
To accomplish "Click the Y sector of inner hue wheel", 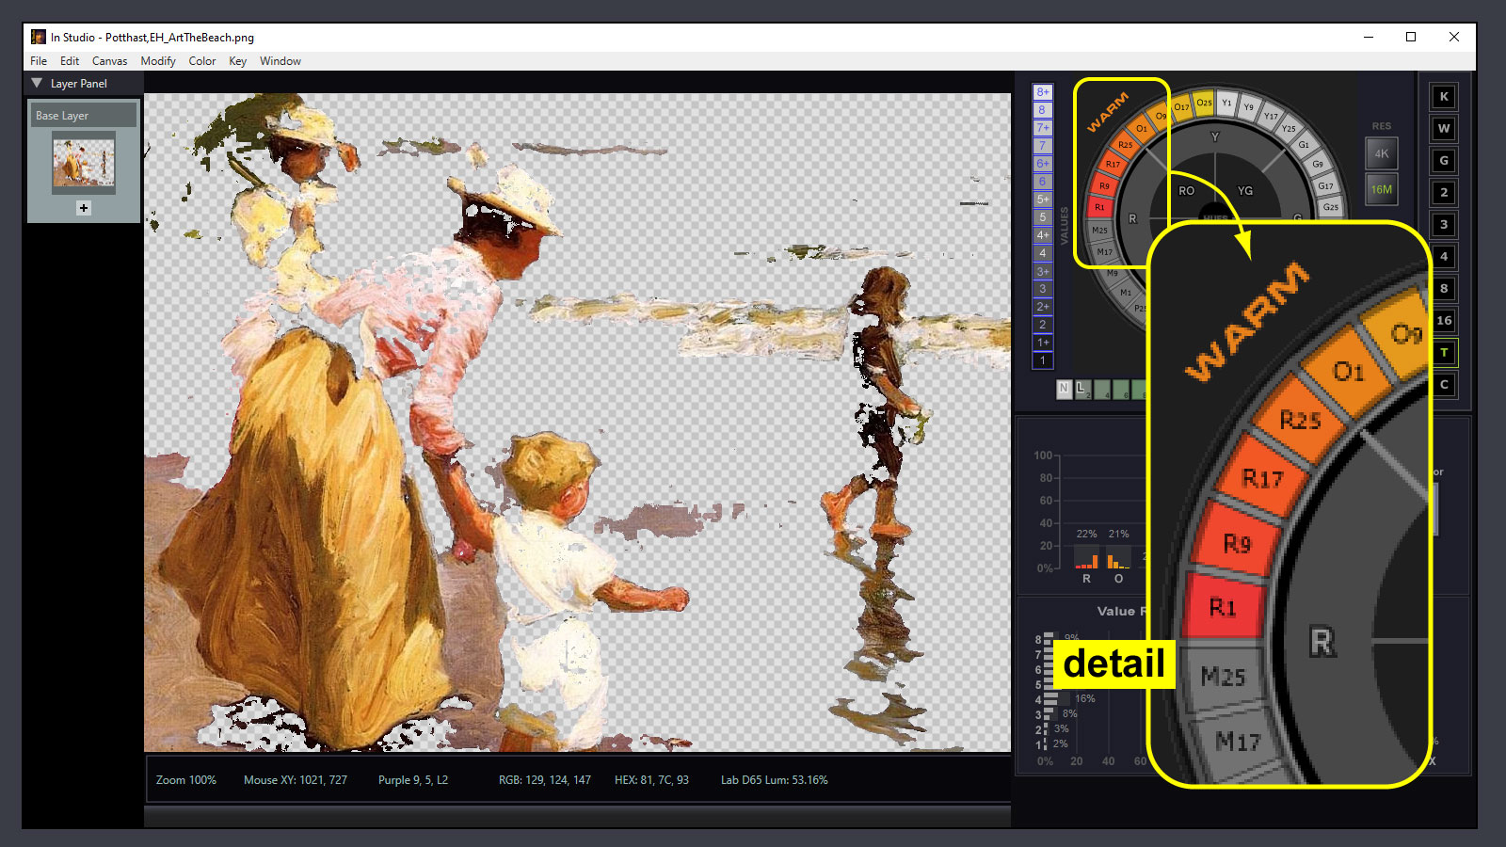I will coord(1214,137).
